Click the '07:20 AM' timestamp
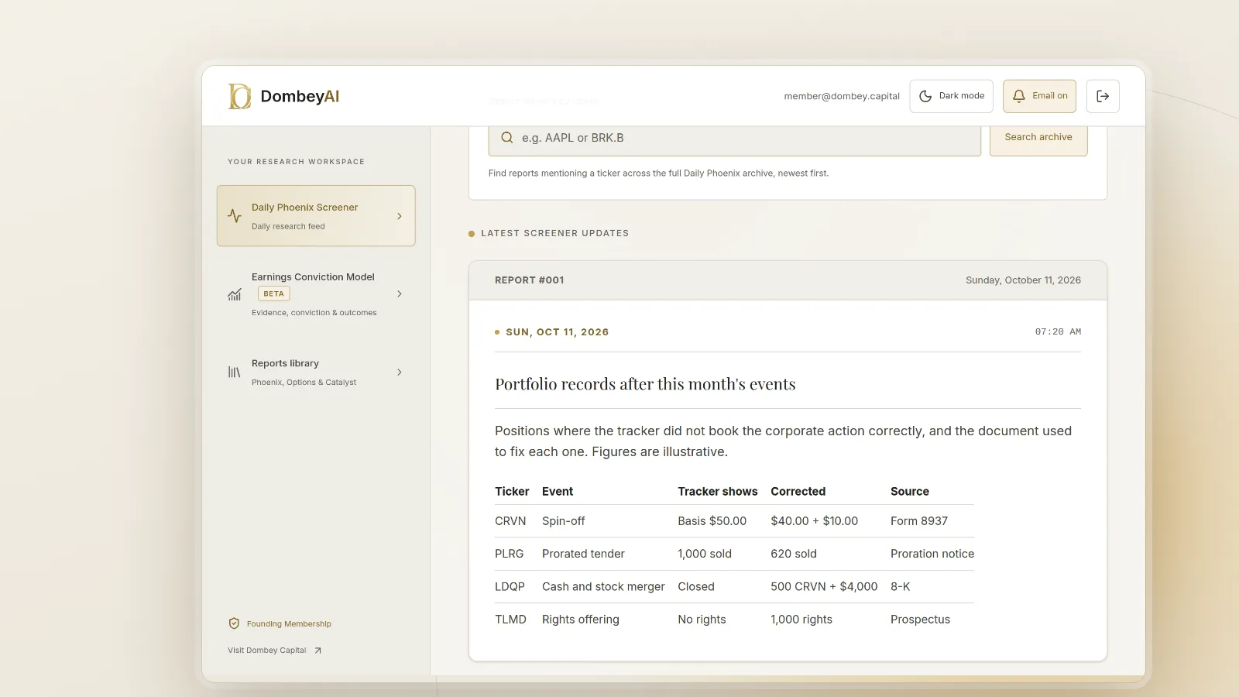 [1058, 331]
